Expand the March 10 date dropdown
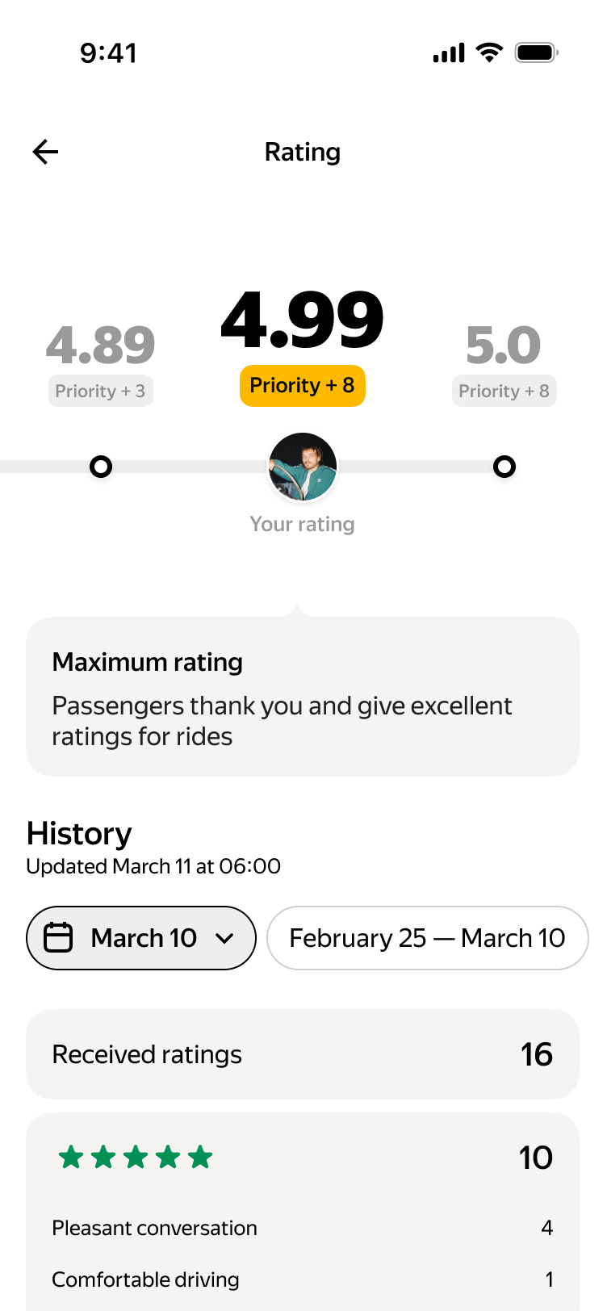This screenshot has width=607, height=1311. (142, 938)
